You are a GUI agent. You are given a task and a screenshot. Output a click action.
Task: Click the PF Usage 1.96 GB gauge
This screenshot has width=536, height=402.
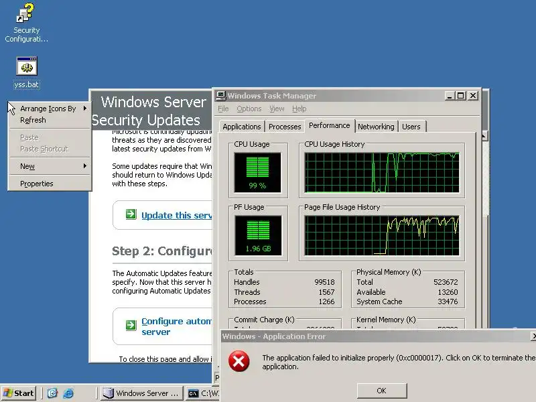point(258,236)
